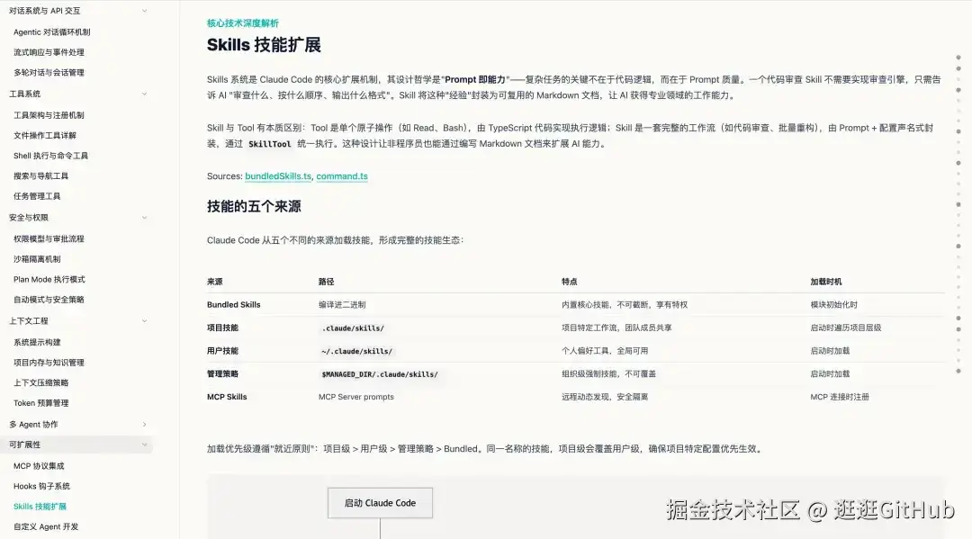Open 权限模型与审批流程 page
Viewport: 972px width, 539px height.
[x=49, y=238]
